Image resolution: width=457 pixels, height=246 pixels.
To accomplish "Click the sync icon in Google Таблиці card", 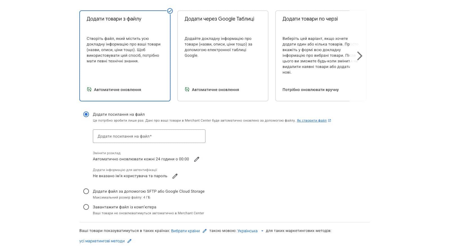I will [x=187, y=89].
